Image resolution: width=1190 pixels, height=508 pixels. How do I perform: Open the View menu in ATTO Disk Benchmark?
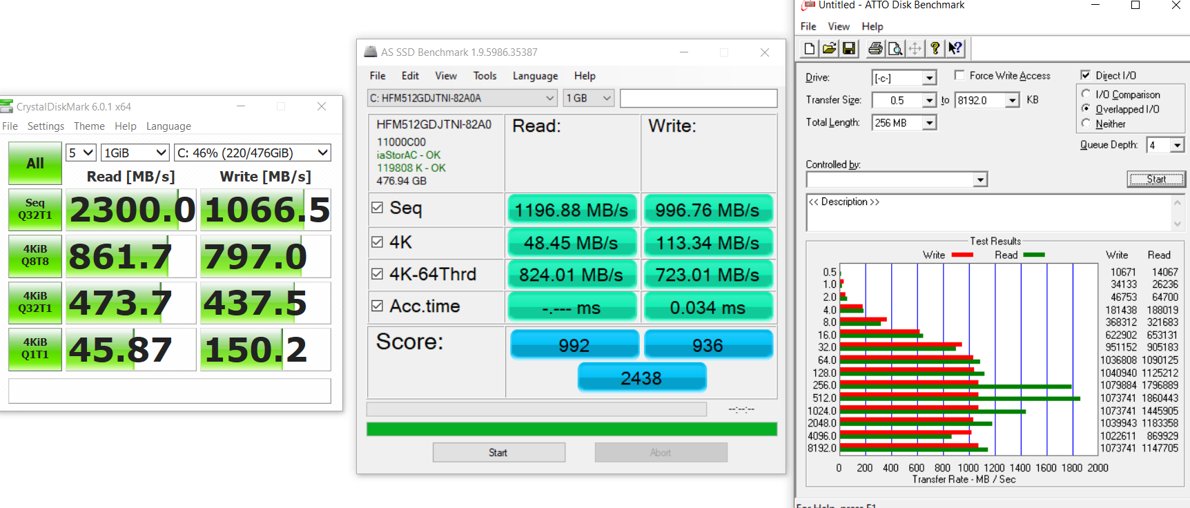[x=839, y=26]
